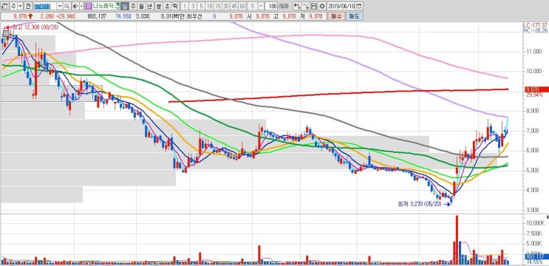Click the LC:177.37 label
The image size is (549, 266).
pos(535,25)
